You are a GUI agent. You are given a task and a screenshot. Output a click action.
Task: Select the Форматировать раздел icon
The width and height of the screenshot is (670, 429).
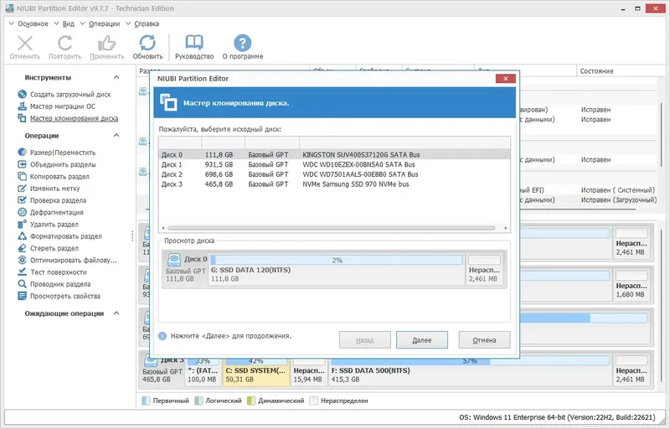tap(23, 235)
